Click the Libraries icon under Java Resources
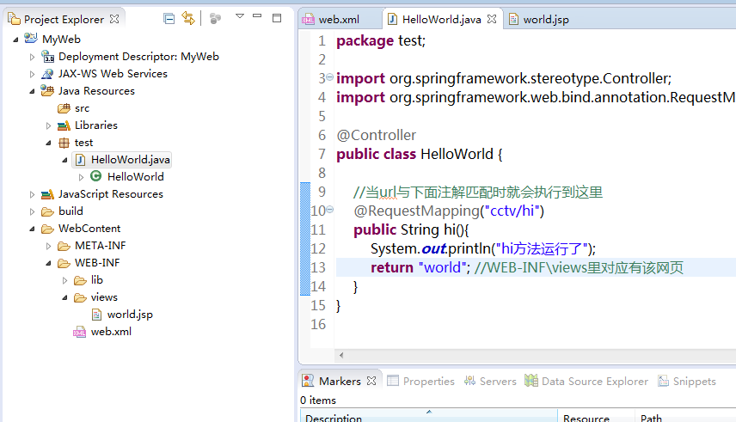 64,125
